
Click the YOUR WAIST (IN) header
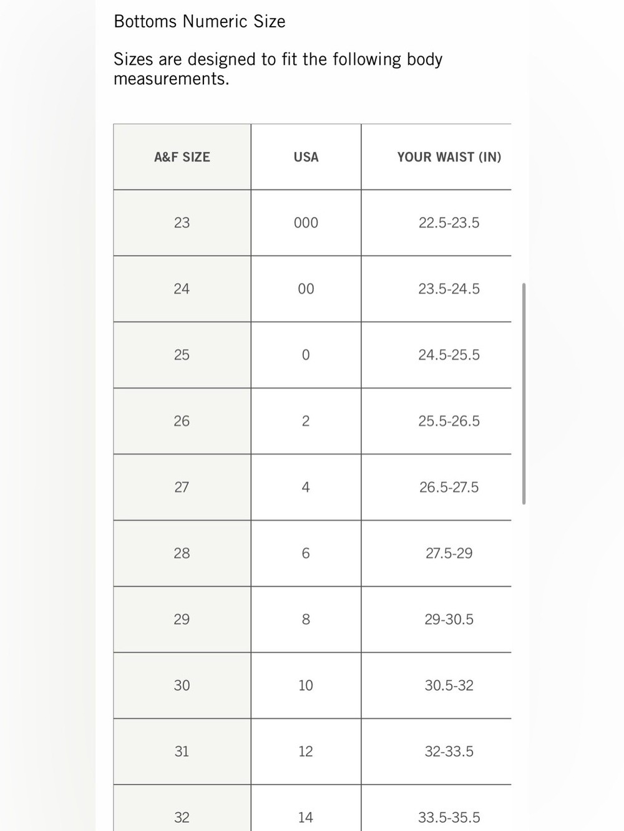point(449,157)
